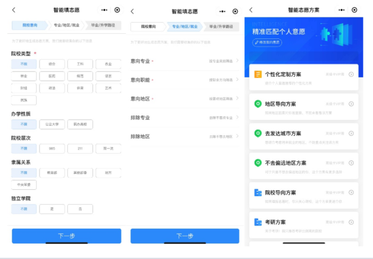Select 艺术 under 院校类型
Image resolution: width=373 pixels, height=259 pixels.
108,88
